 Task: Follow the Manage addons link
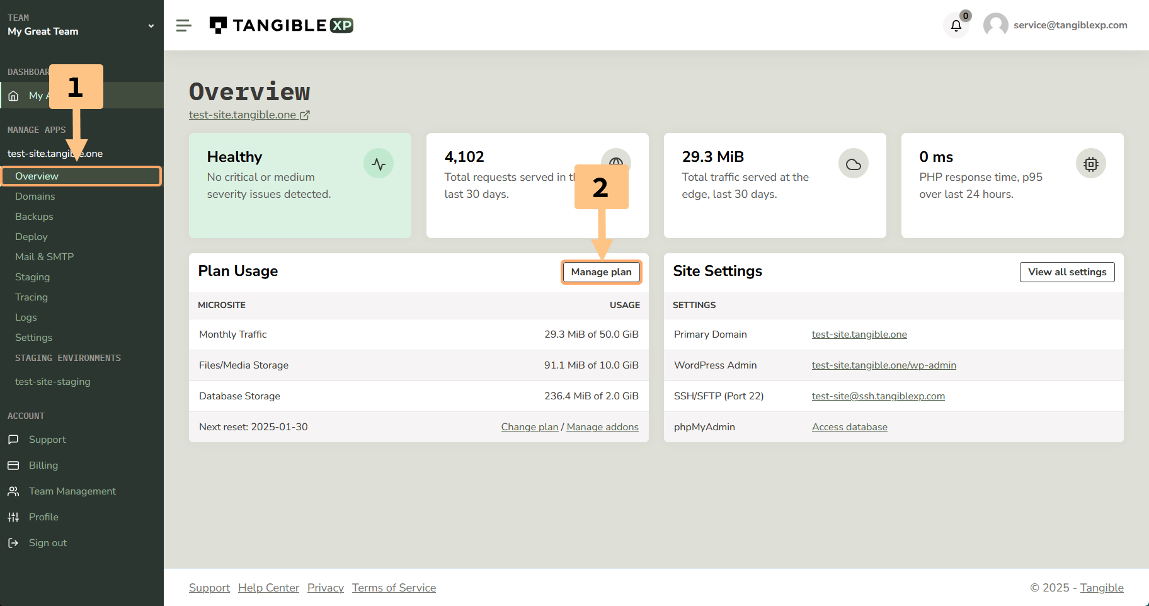coord(602,427)
